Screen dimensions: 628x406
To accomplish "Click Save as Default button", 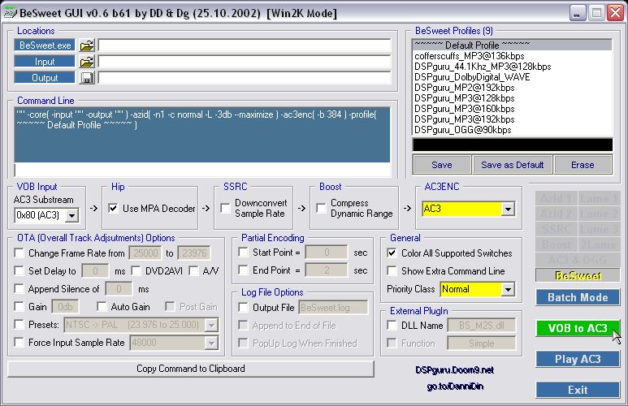I will (513, 165).
